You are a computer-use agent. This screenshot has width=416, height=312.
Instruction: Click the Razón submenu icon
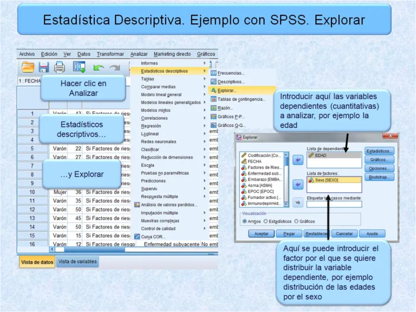213,108
